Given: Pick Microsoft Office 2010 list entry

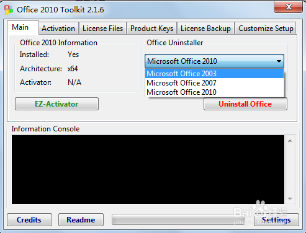Looking at the screenshot, I should [x=214, y=92].
